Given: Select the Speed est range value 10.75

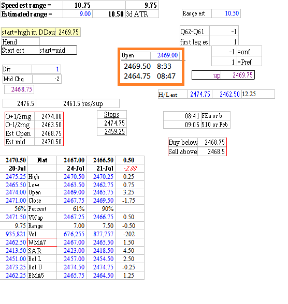Looking at the screenshot, I should click(82, 5).
